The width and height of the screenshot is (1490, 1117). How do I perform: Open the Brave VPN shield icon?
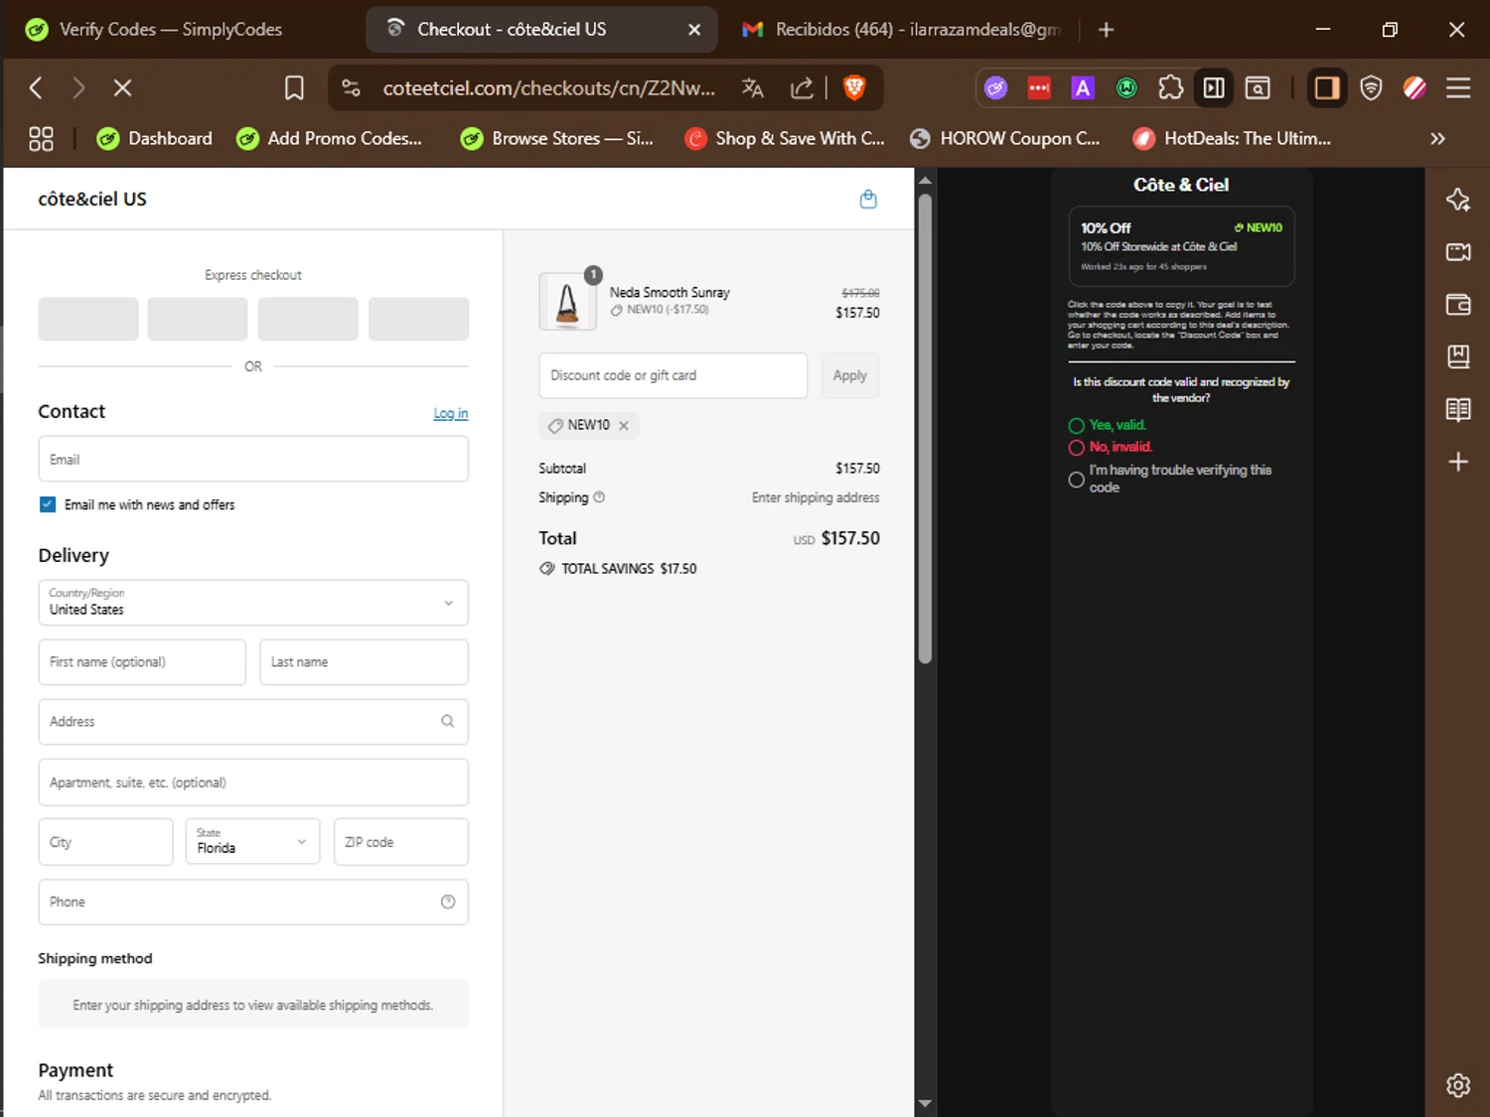point(1371,88)
